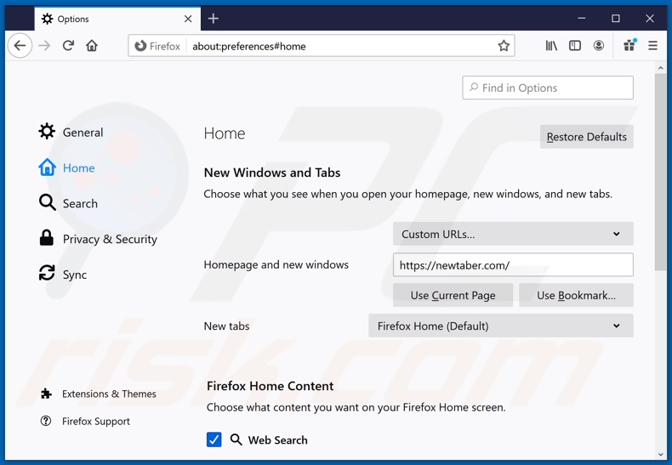Show sidebars using the sidebar icon
The height and width of the screenshot is (465, 672).
click(575, 45)
